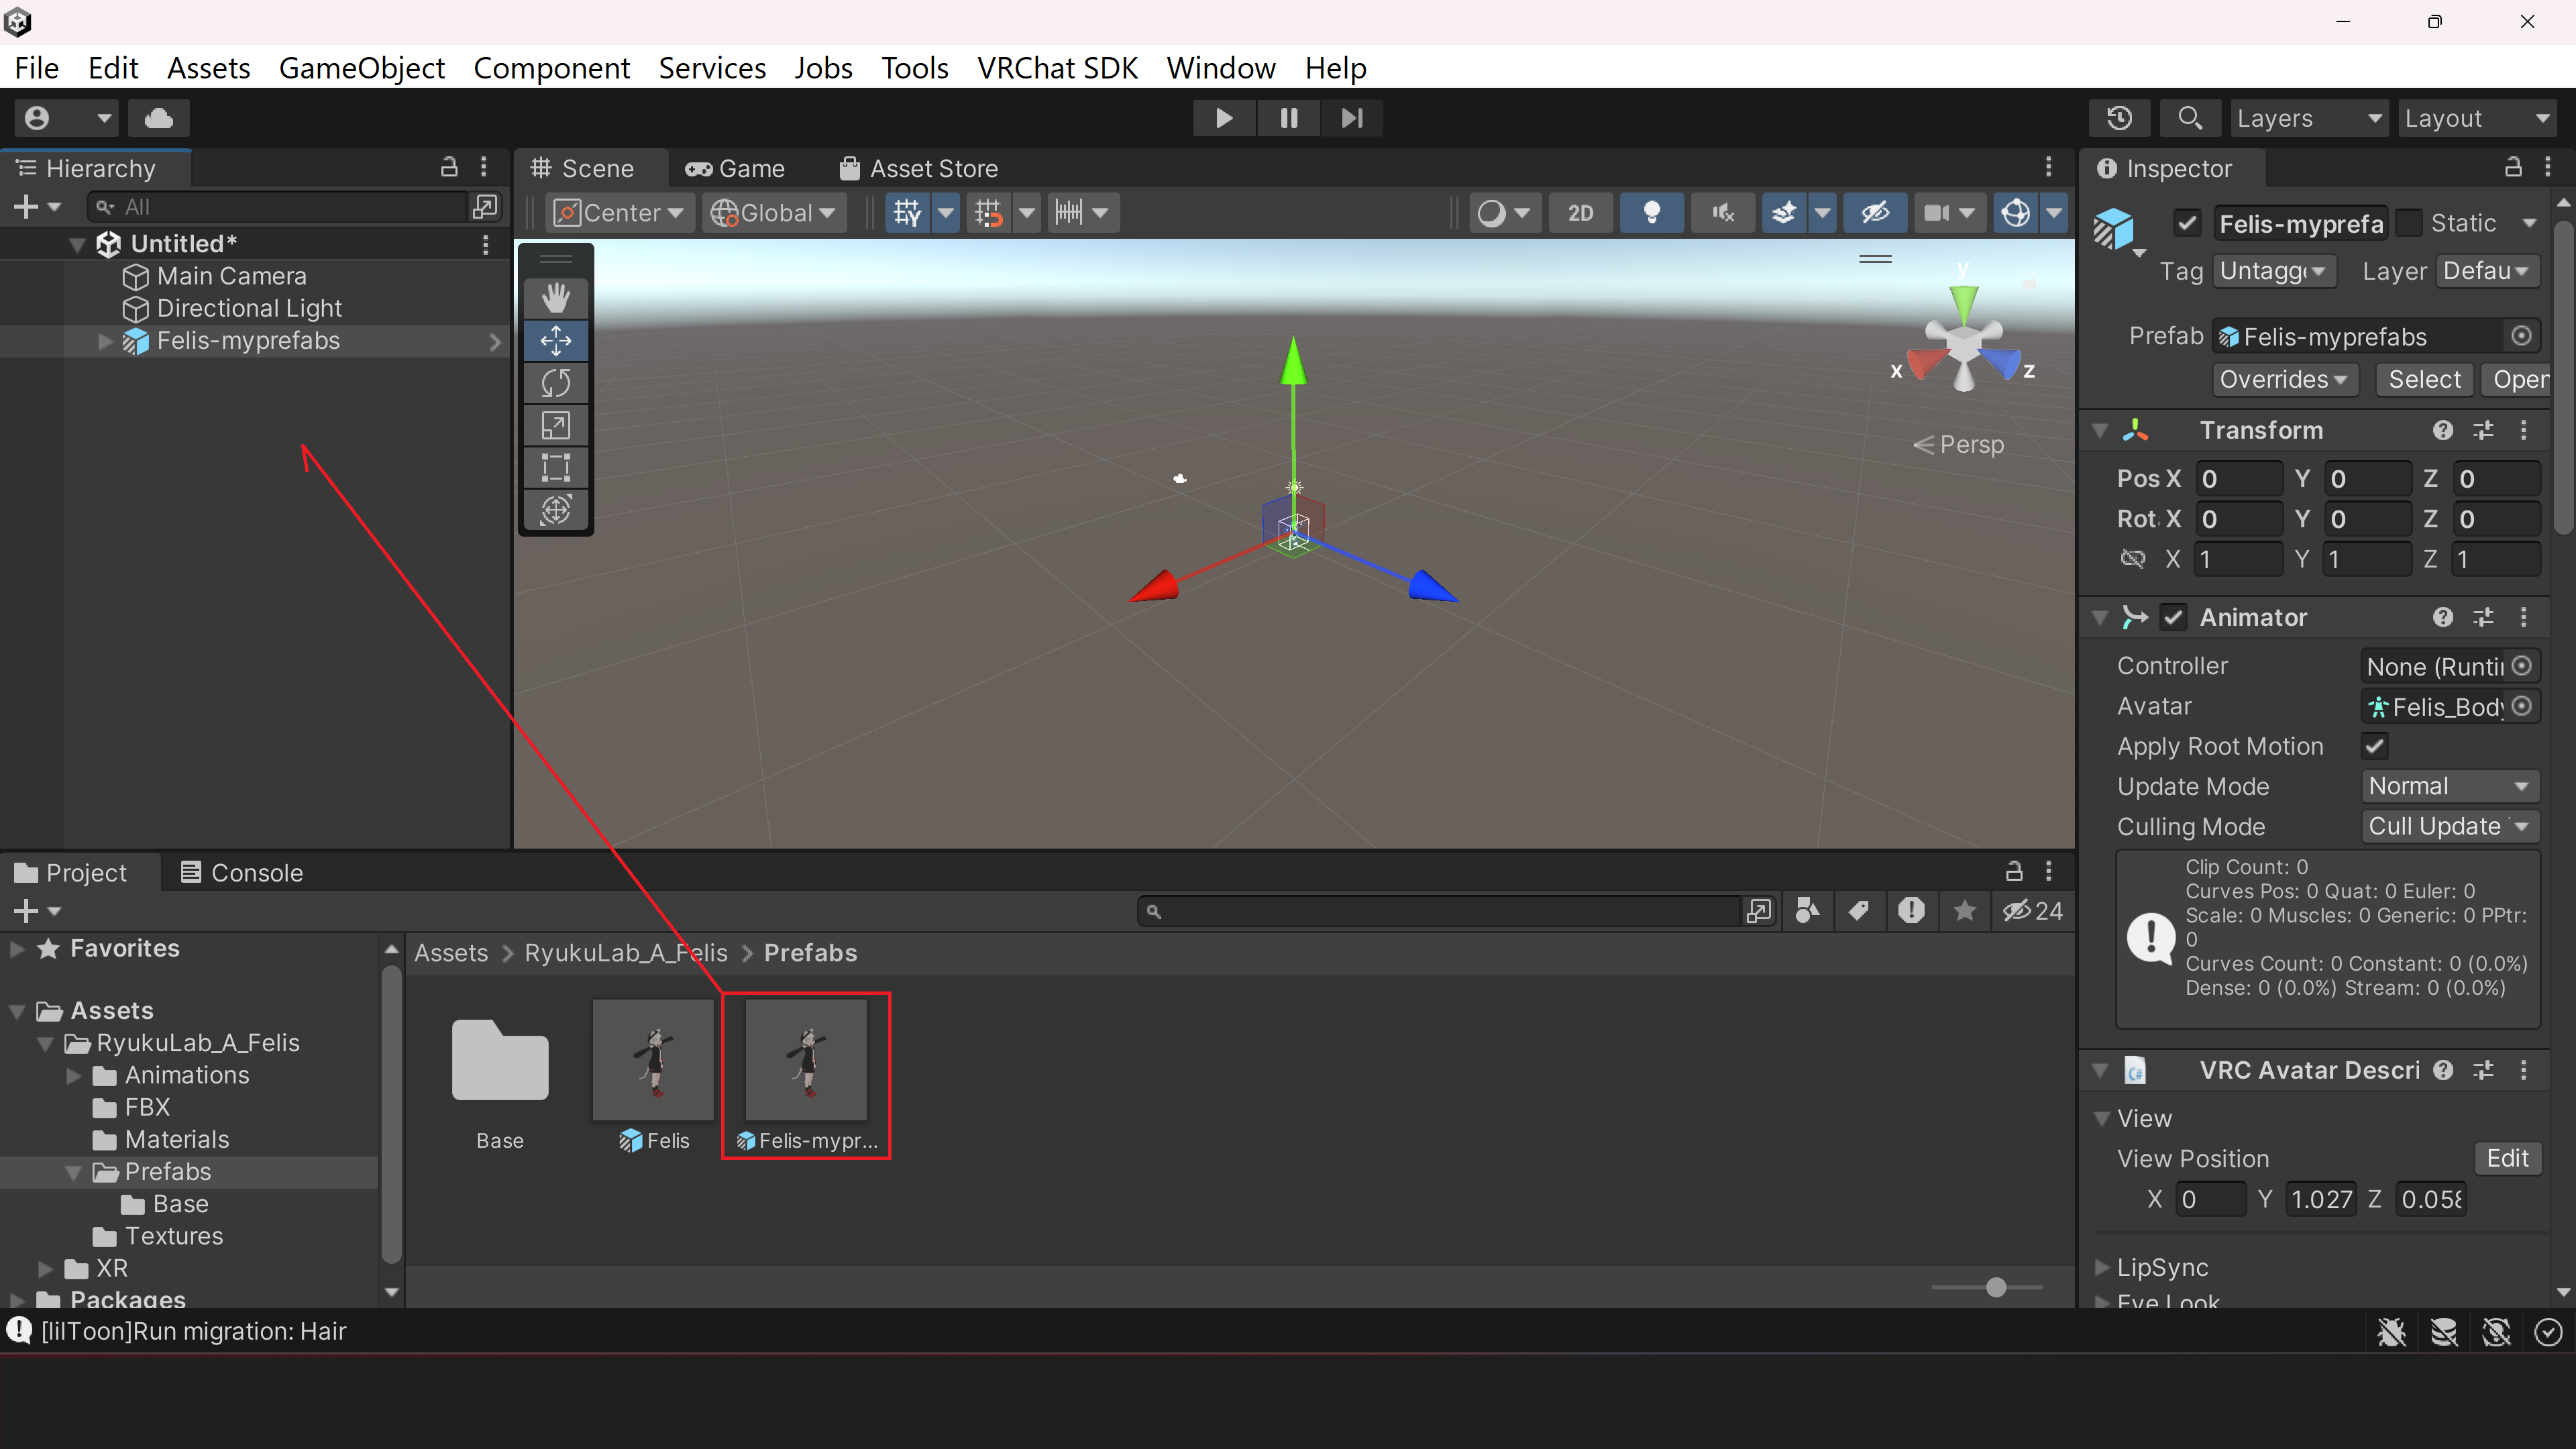Open Layout dropdown
Viewport: 2576px width, 1449px height.
coord(2477,118)
